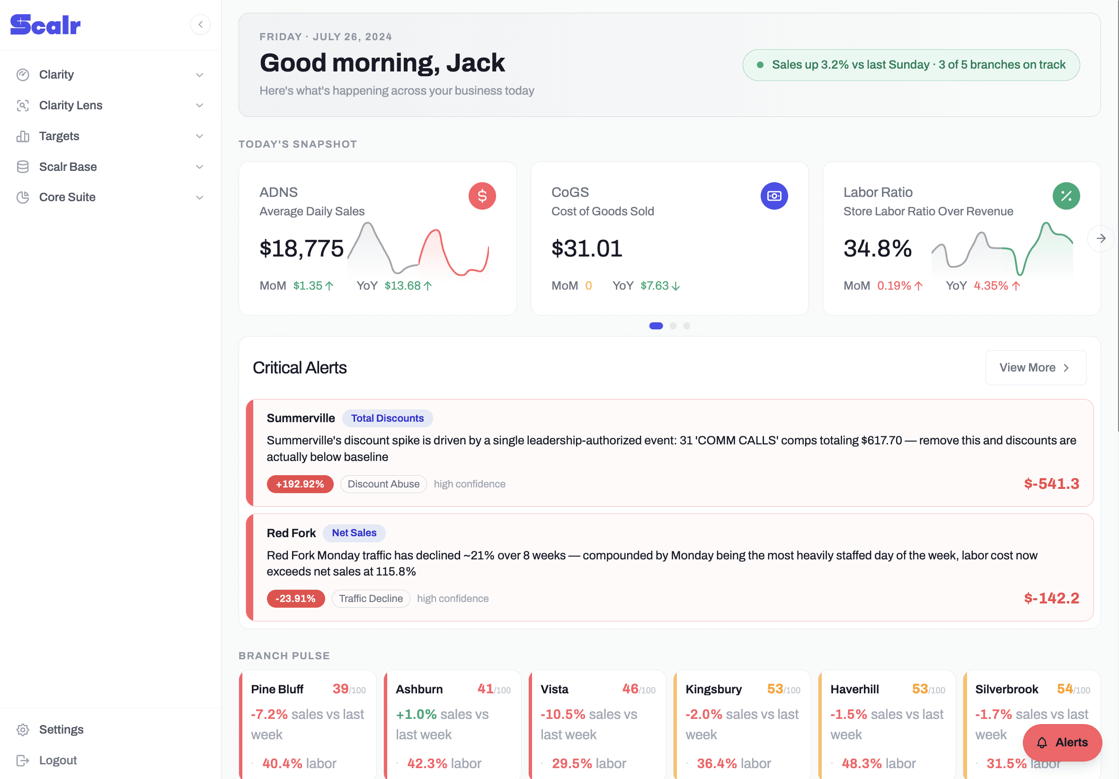Click the dollar icon on the ADNS card

coord(482,196)
